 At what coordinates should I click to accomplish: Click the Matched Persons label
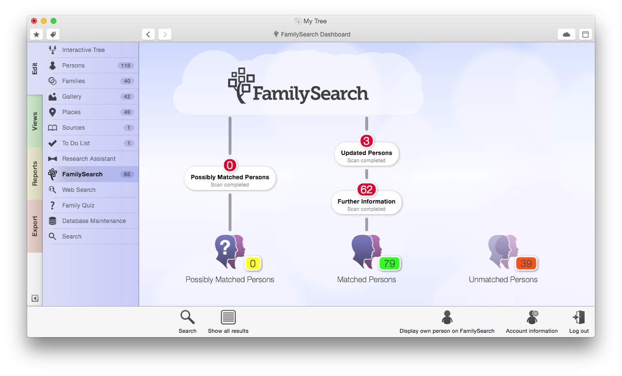click(x=367, y=280)
